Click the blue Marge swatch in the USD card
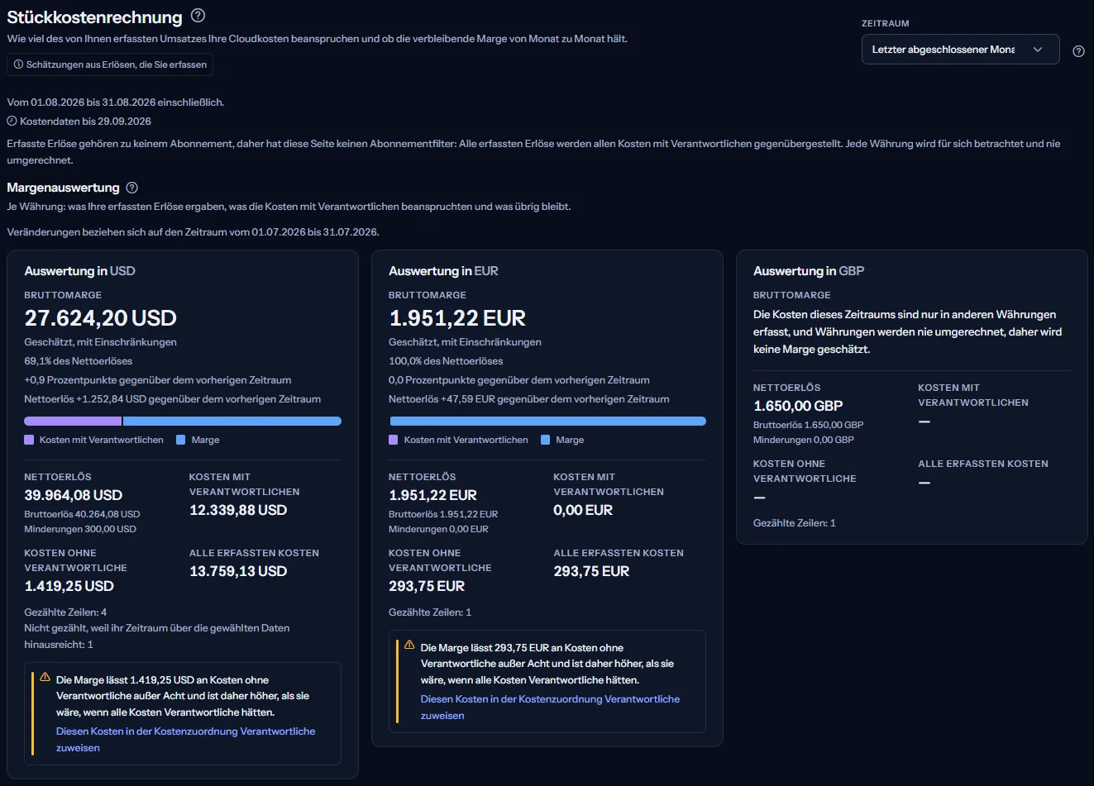1094x786 pixels. coord(181,440)
